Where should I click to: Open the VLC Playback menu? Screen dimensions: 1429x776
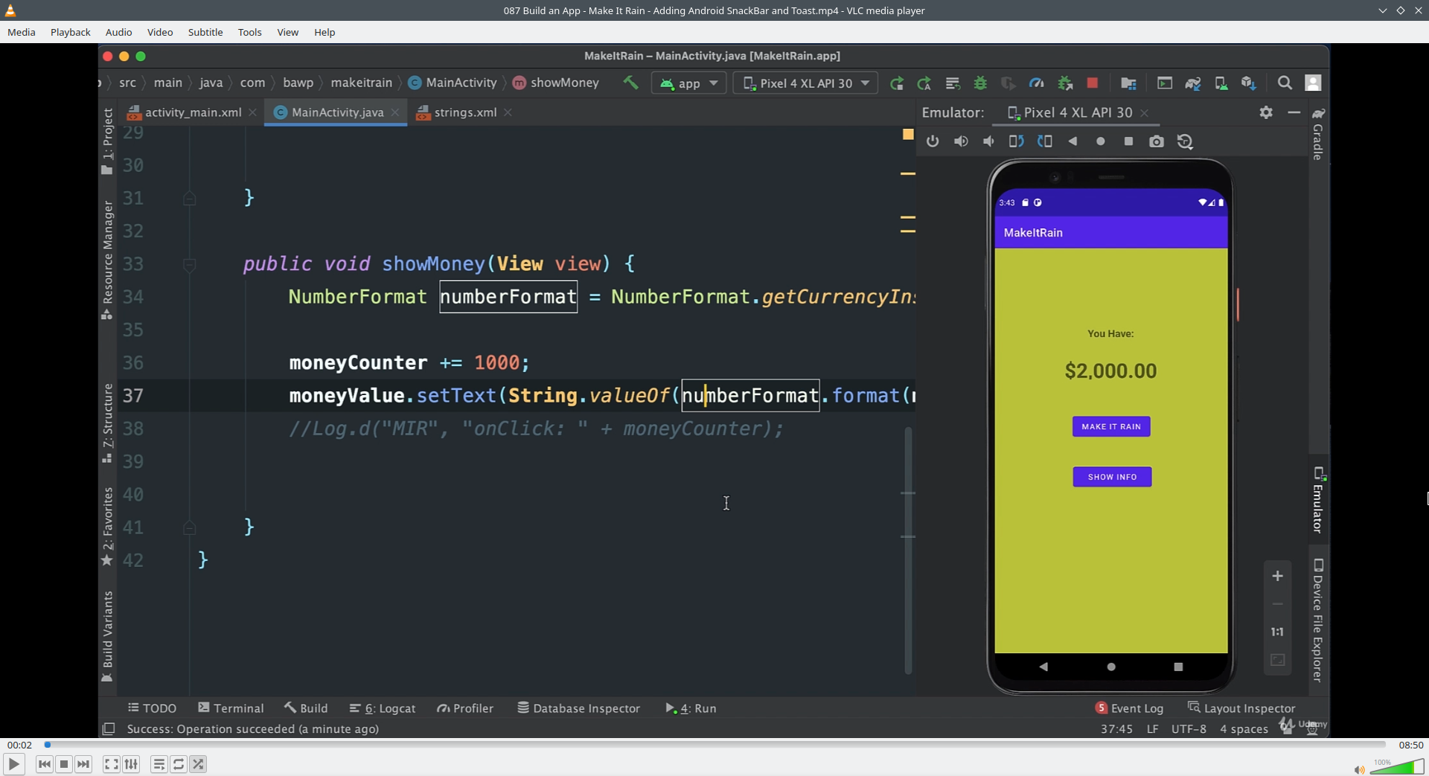tap(71, 32)
